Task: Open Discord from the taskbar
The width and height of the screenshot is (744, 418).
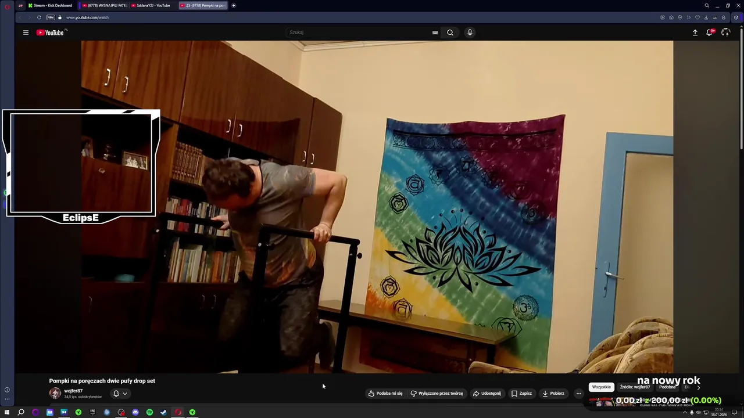Action: [x=135, y=412]
